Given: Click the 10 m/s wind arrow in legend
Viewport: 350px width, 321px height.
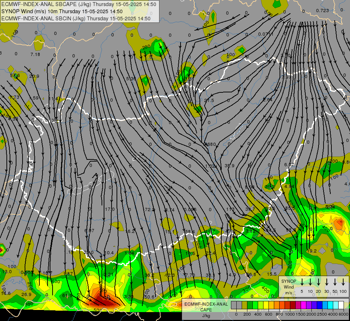Looking at the screenshot, I should pos(310,282).
